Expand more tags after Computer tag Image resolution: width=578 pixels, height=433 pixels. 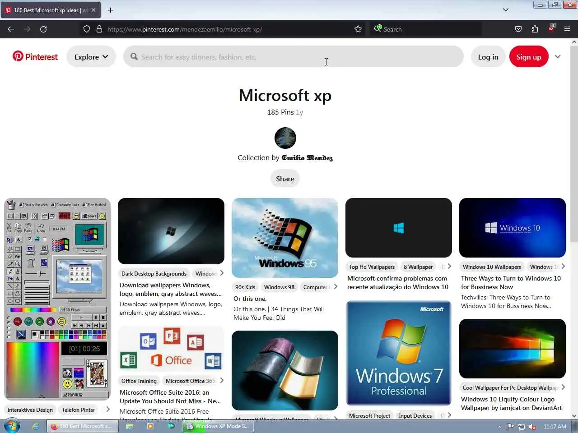click(x=336, y=286)
